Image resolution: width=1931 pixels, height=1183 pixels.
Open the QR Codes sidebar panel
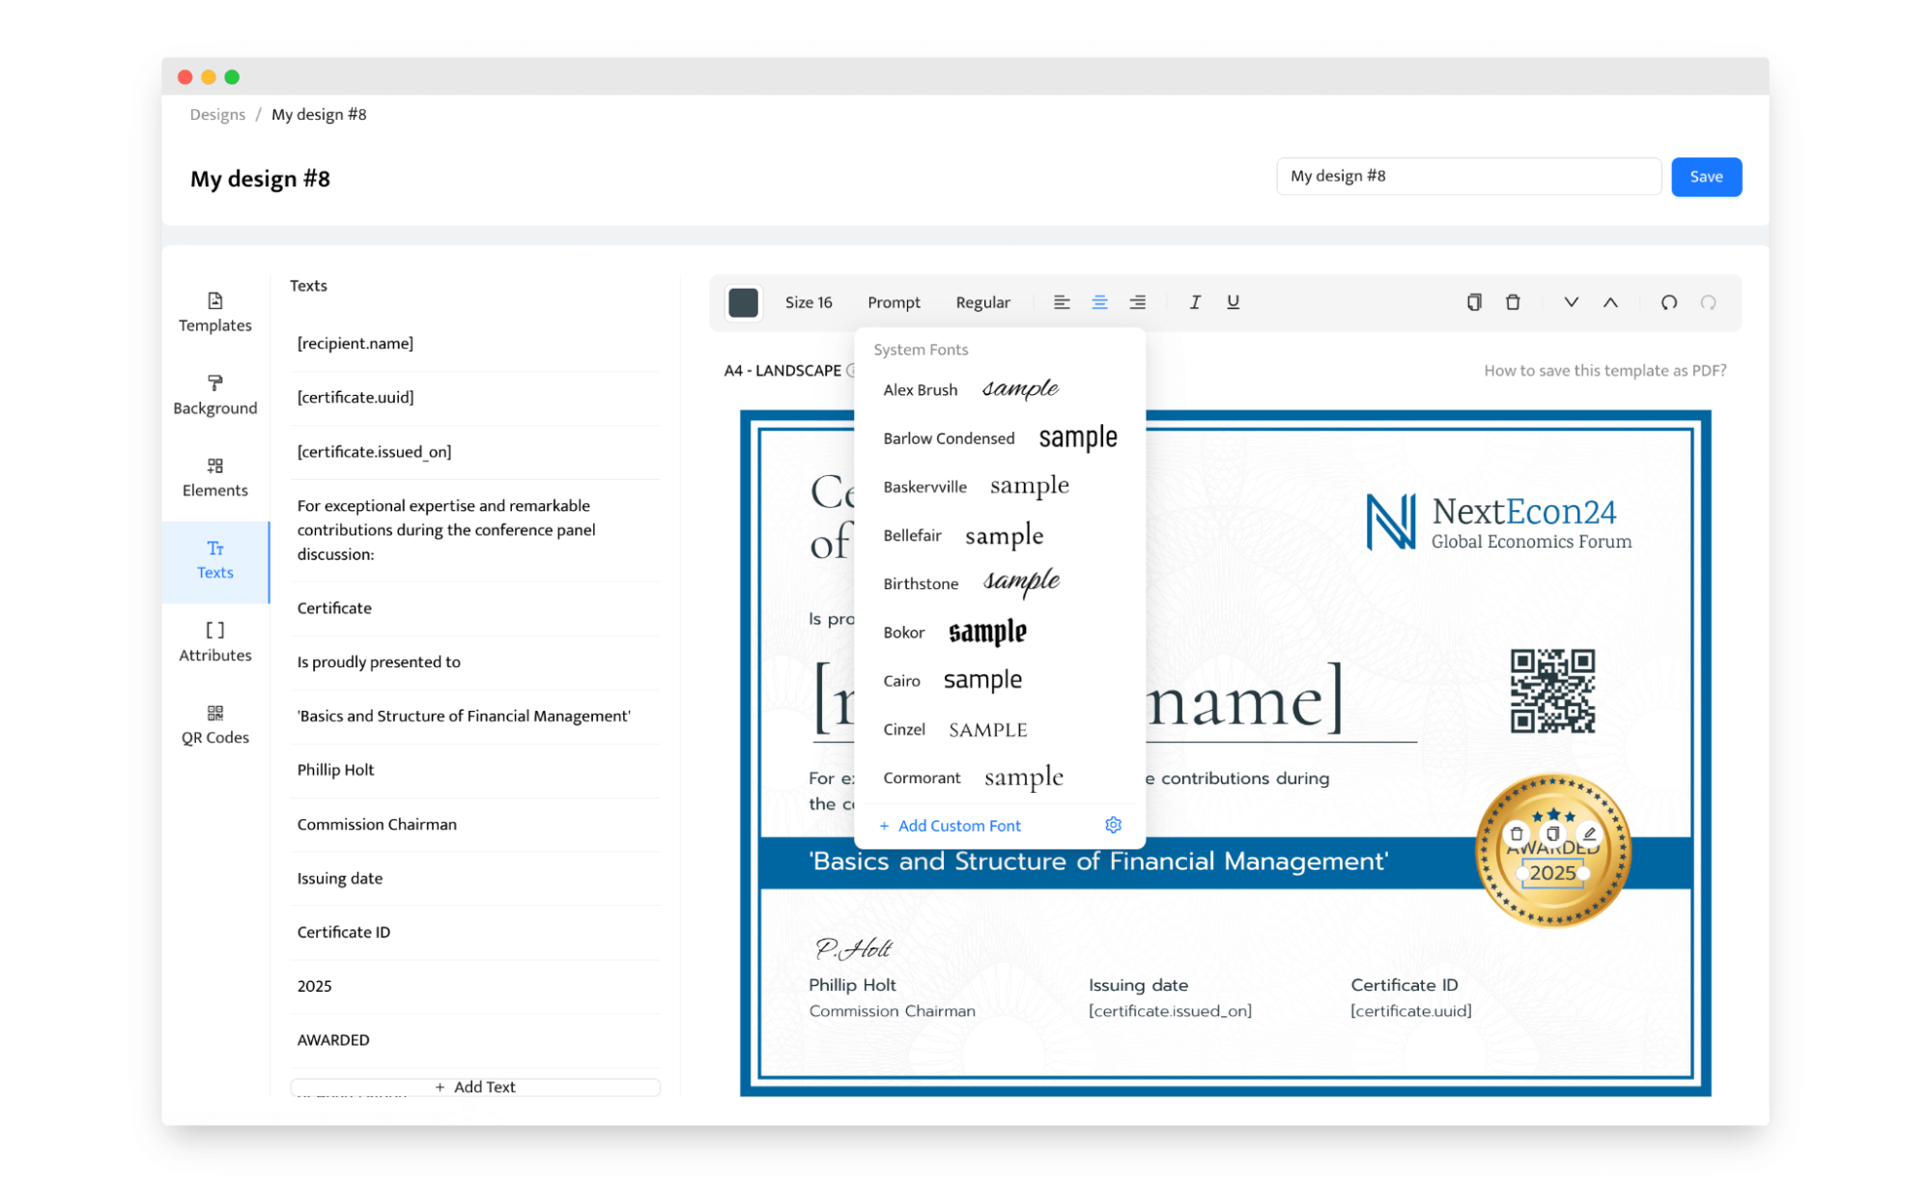(214, 724)
